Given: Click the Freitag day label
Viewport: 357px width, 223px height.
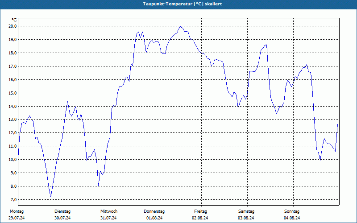Looking at the screenshot, I should tap(200, 211).
